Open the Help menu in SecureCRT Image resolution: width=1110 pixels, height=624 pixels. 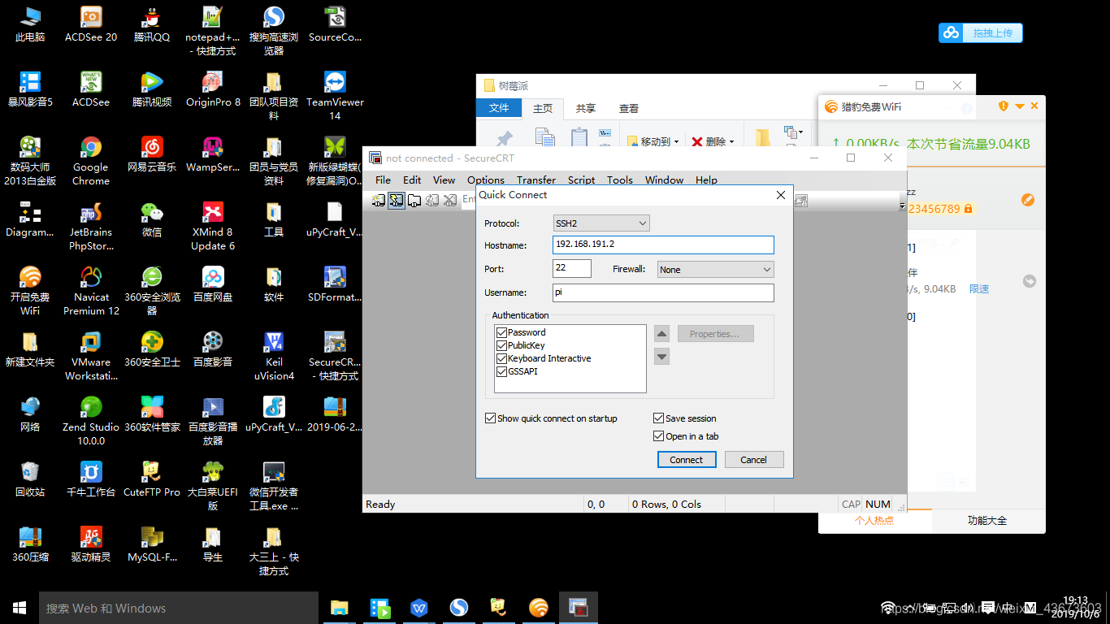706,180
